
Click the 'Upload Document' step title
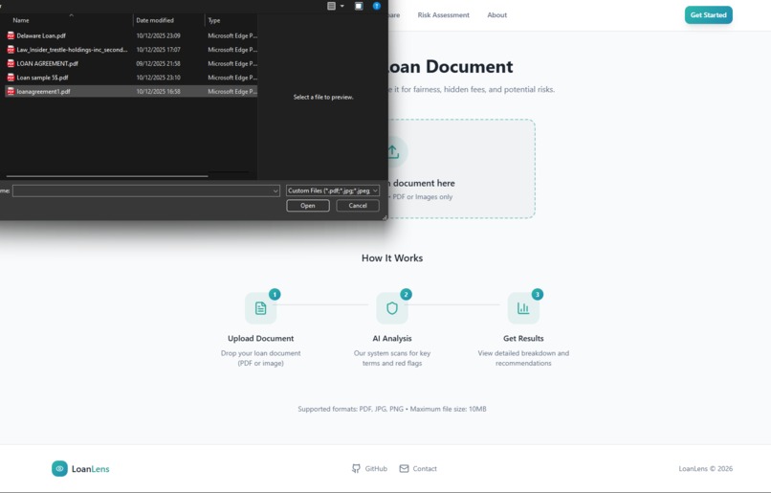coord(260,339)
